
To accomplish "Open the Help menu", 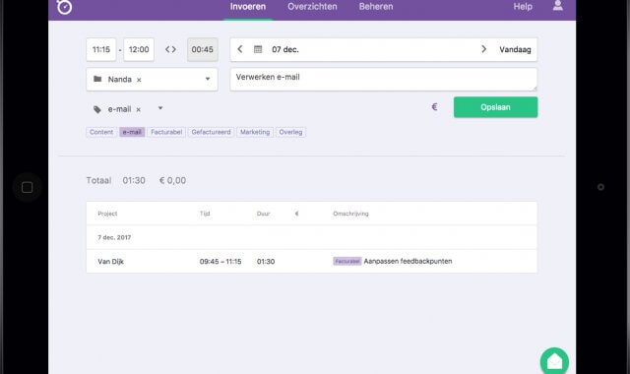I will click(523, 7).
